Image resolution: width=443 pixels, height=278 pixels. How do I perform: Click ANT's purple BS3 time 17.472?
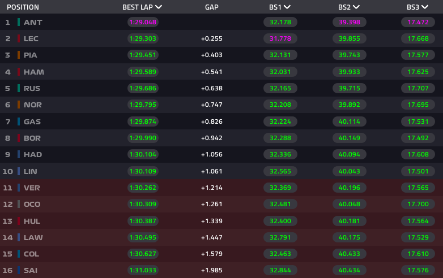(418, 22)
